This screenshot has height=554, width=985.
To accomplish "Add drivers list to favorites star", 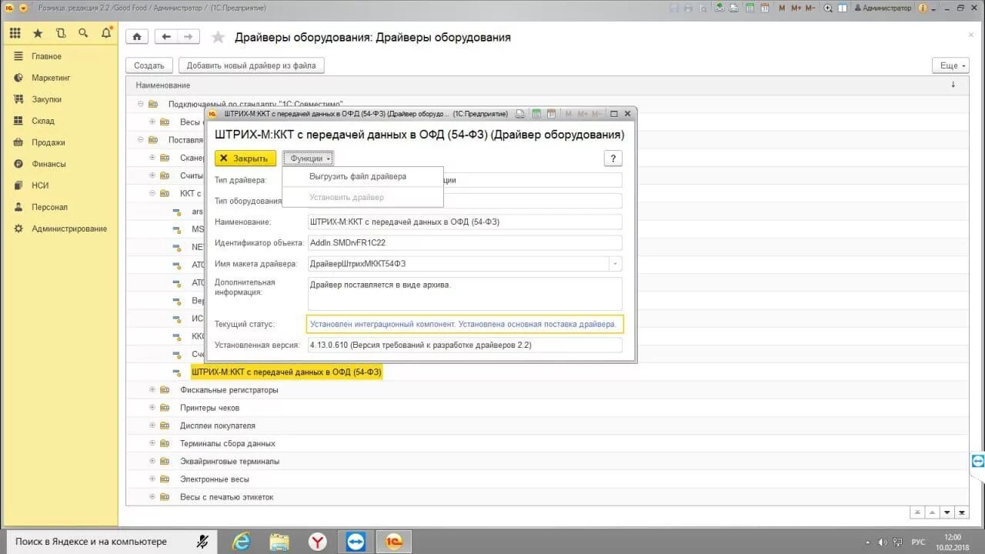I will 219,37.
